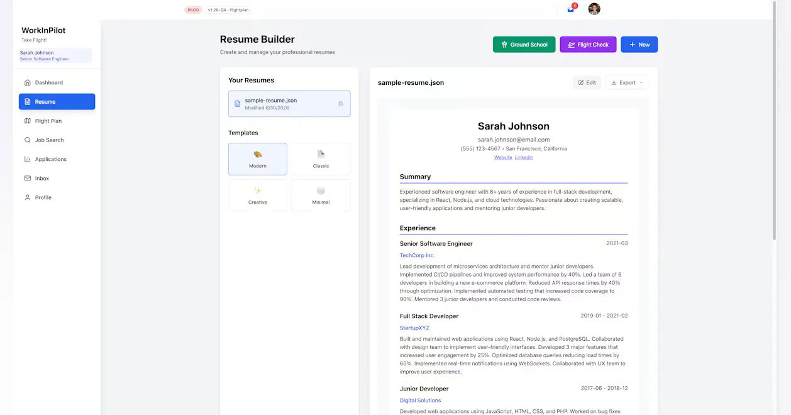Click the Dashboard home icon
Screen dimensions: 791x415
[28, 82]
